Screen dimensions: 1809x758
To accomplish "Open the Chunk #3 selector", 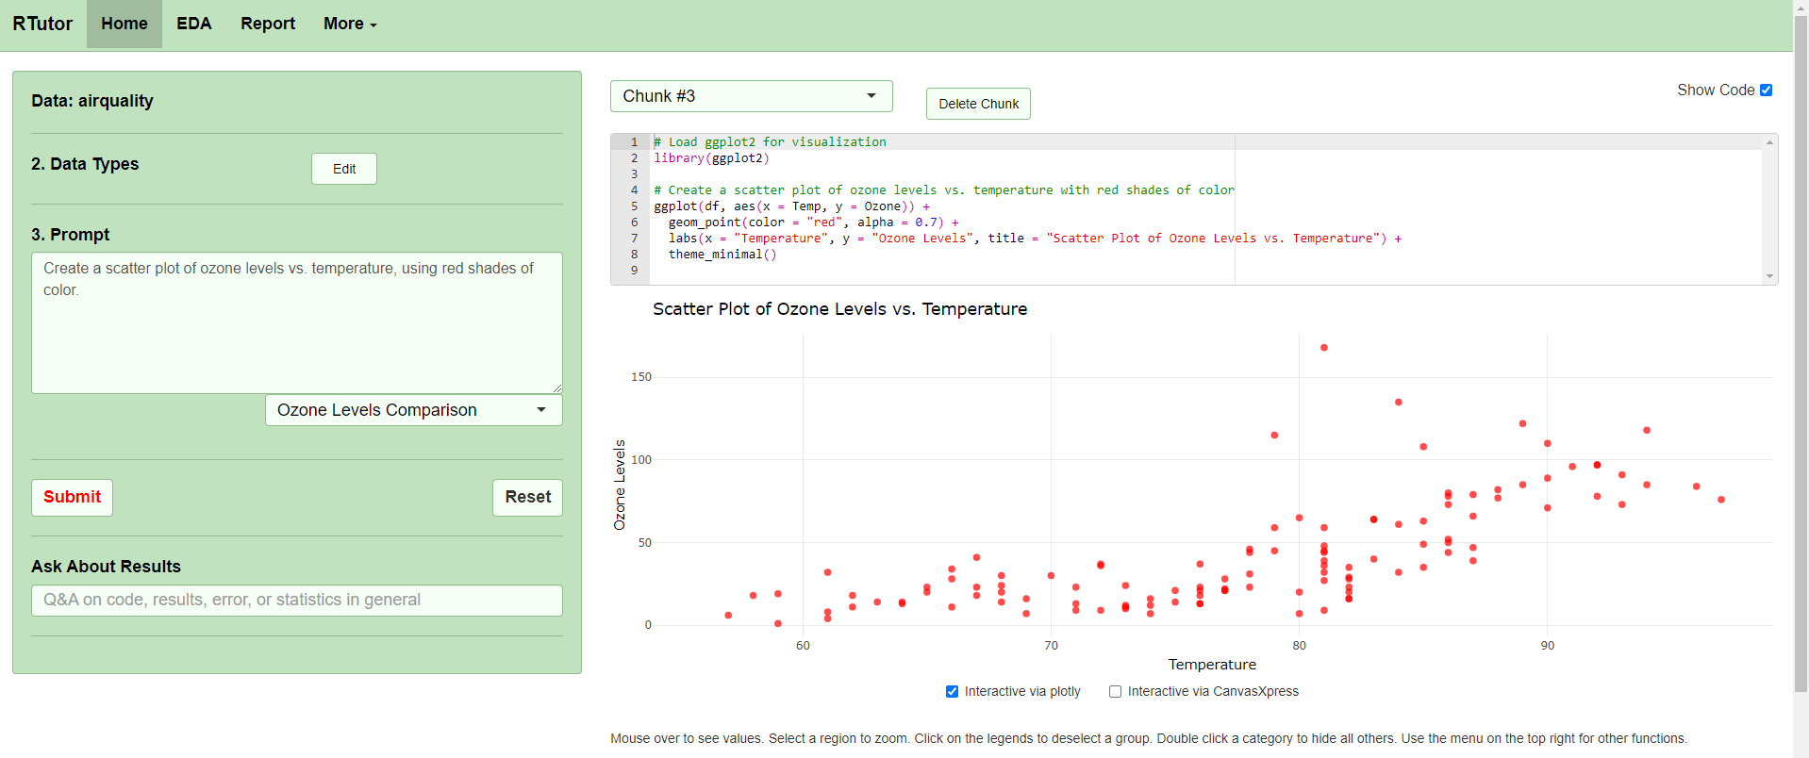I will click(x=751, y=96).
